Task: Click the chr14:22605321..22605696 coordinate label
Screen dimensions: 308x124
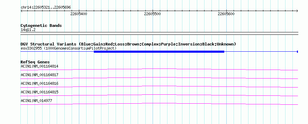Action: [46, 8]
